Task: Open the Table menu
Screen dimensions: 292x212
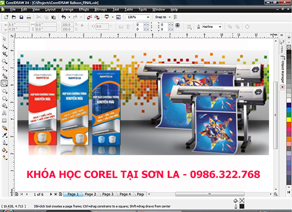Action: click(x=129, y=9)
